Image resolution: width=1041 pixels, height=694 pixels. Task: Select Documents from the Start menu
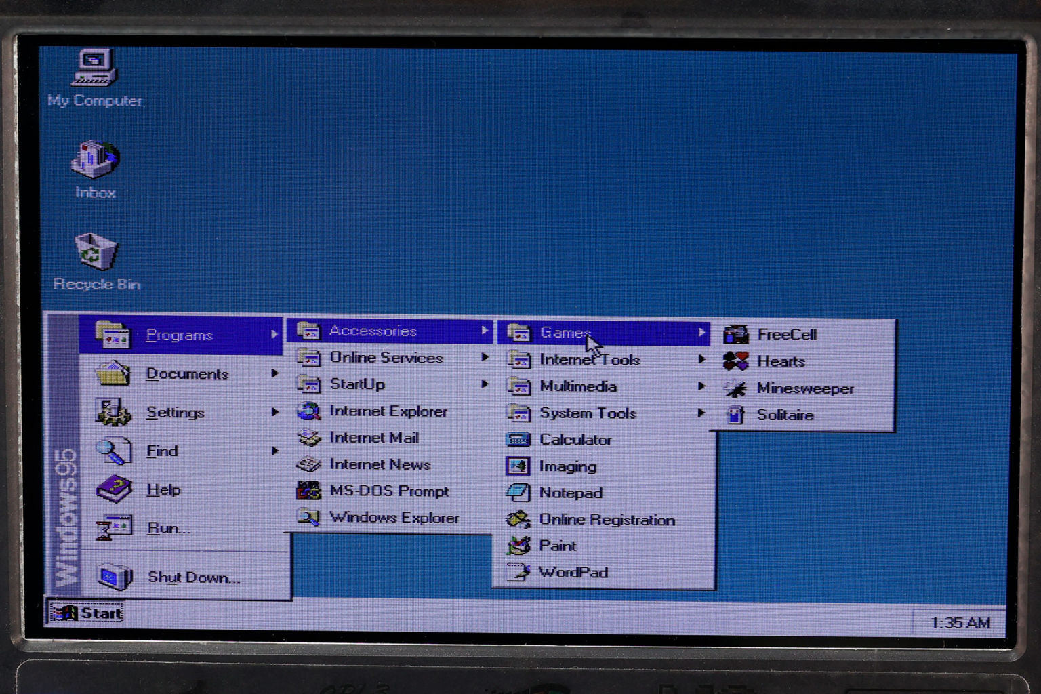tap(187, 373)
